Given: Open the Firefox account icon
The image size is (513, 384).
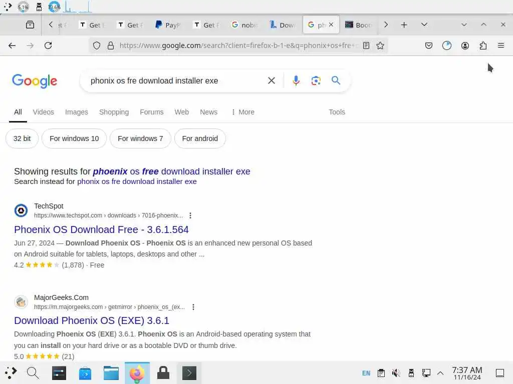Looking at the screenshot, I should pyautogui.click(x=465, y=45).
